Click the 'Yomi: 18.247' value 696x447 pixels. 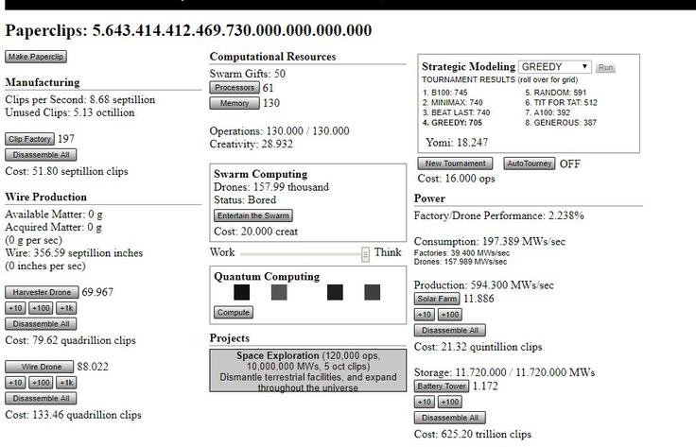coord(457,143)
